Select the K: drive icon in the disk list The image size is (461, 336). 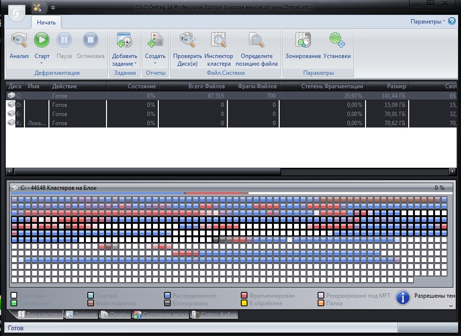[11, 123]
